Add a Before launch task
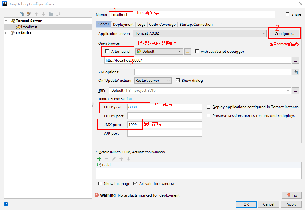Viewport: 305px width, 210px height. (x=99, y=159)
